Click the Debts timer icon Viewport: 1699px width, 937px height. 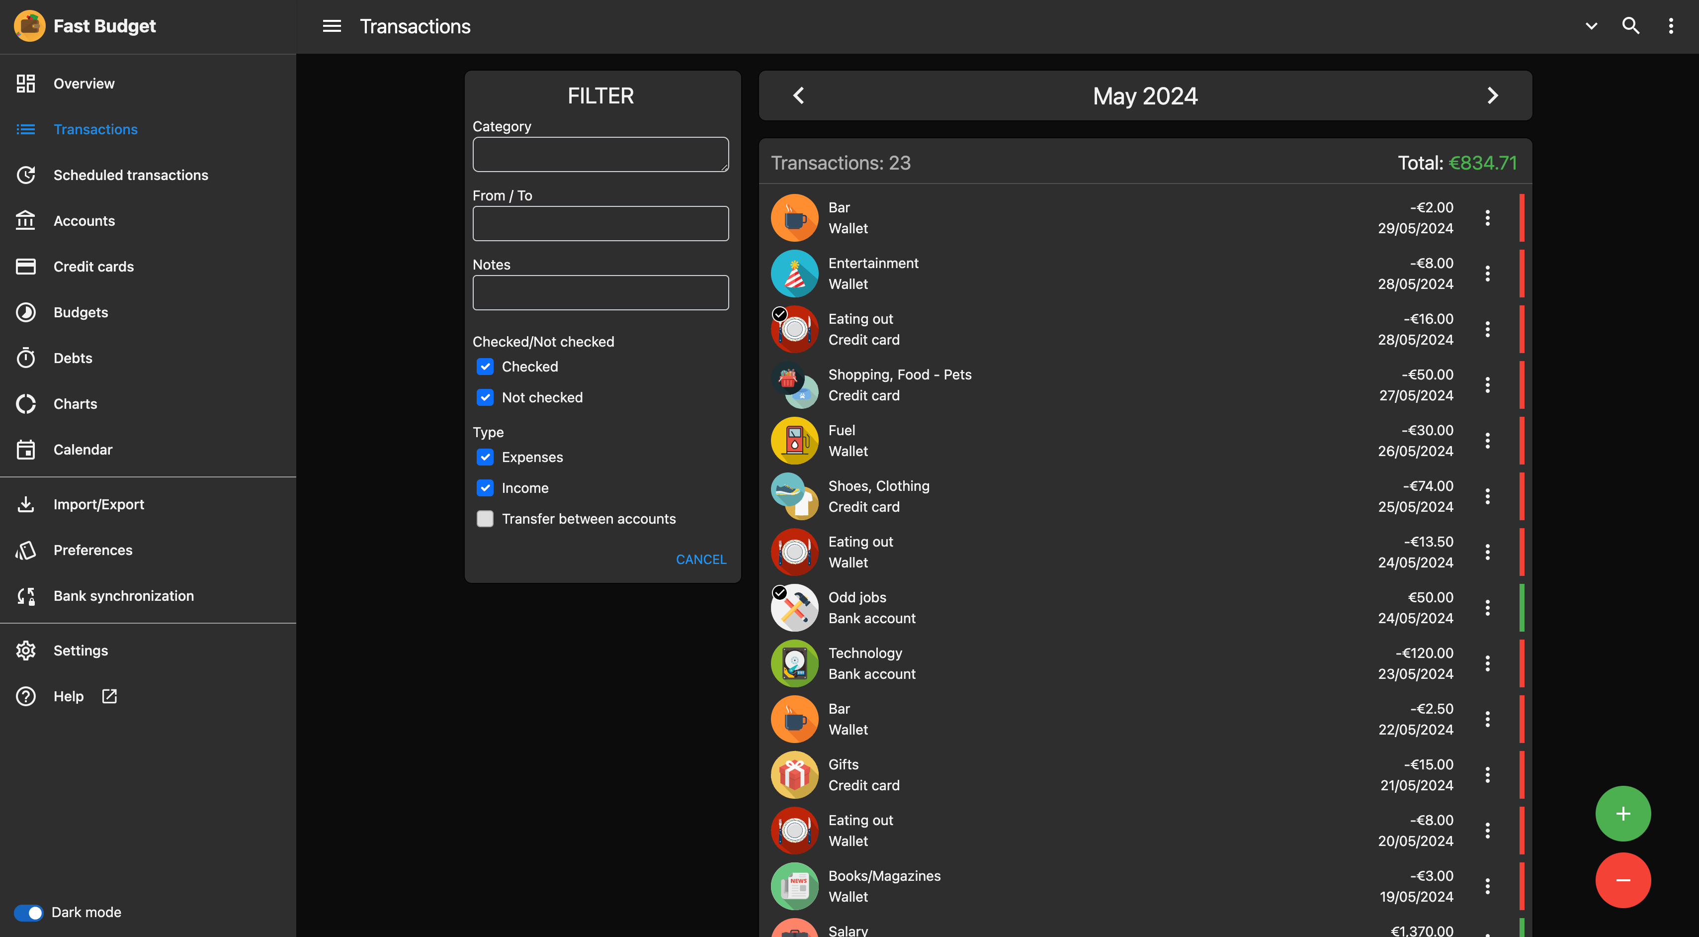click(26, 358)
